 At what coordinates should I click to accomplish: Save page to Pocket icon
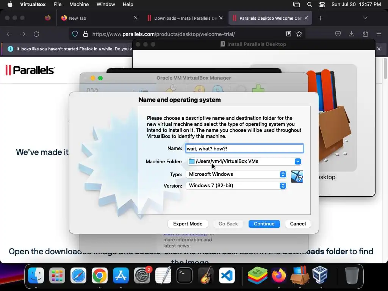coord(338,34)
